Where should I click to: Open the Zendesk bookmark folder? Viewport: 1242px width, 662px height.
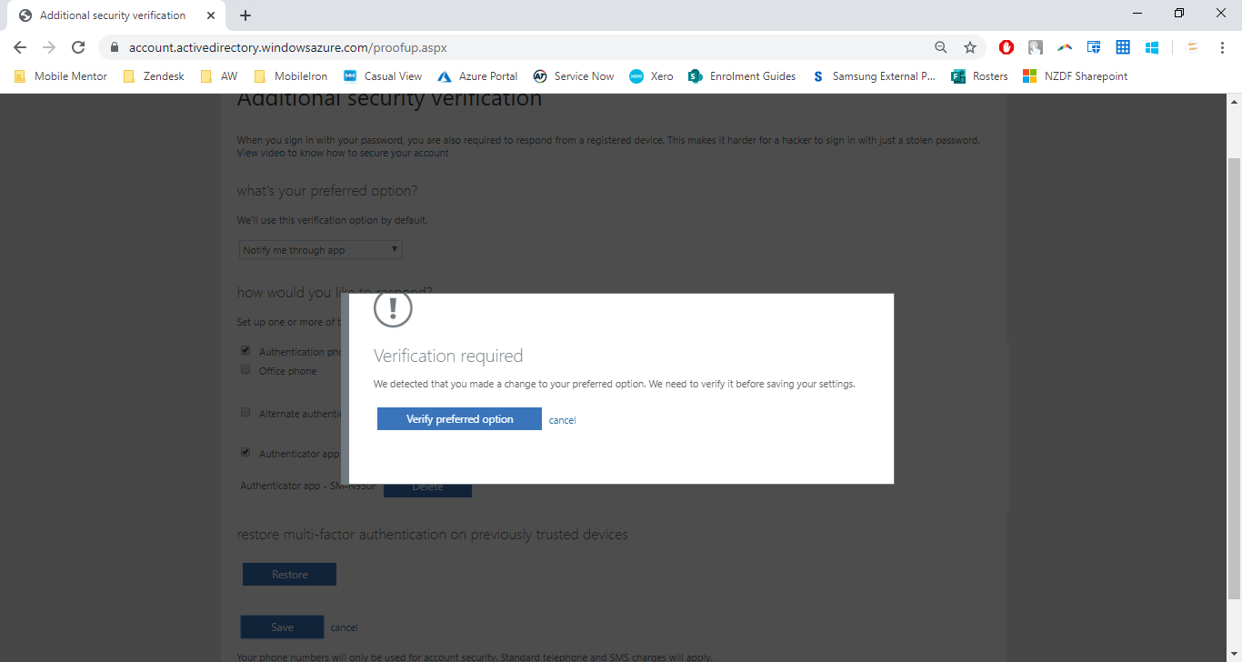[154, 76]
